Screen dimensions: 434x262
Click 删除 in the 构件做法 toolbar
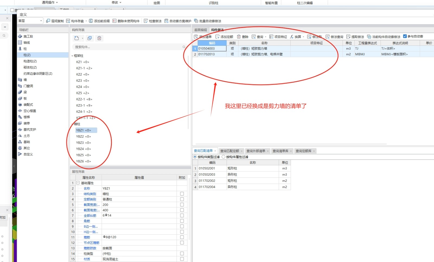[x=242, y=37]
